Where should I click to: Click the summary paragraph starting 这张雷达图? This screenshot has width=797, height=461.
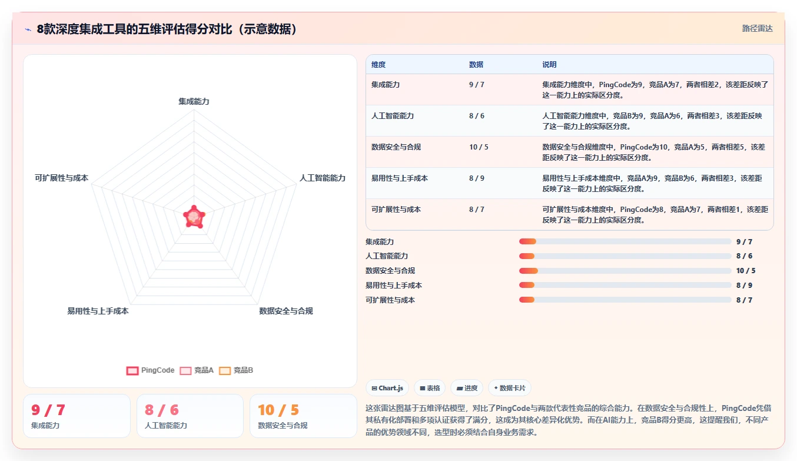tap(569, 420)
